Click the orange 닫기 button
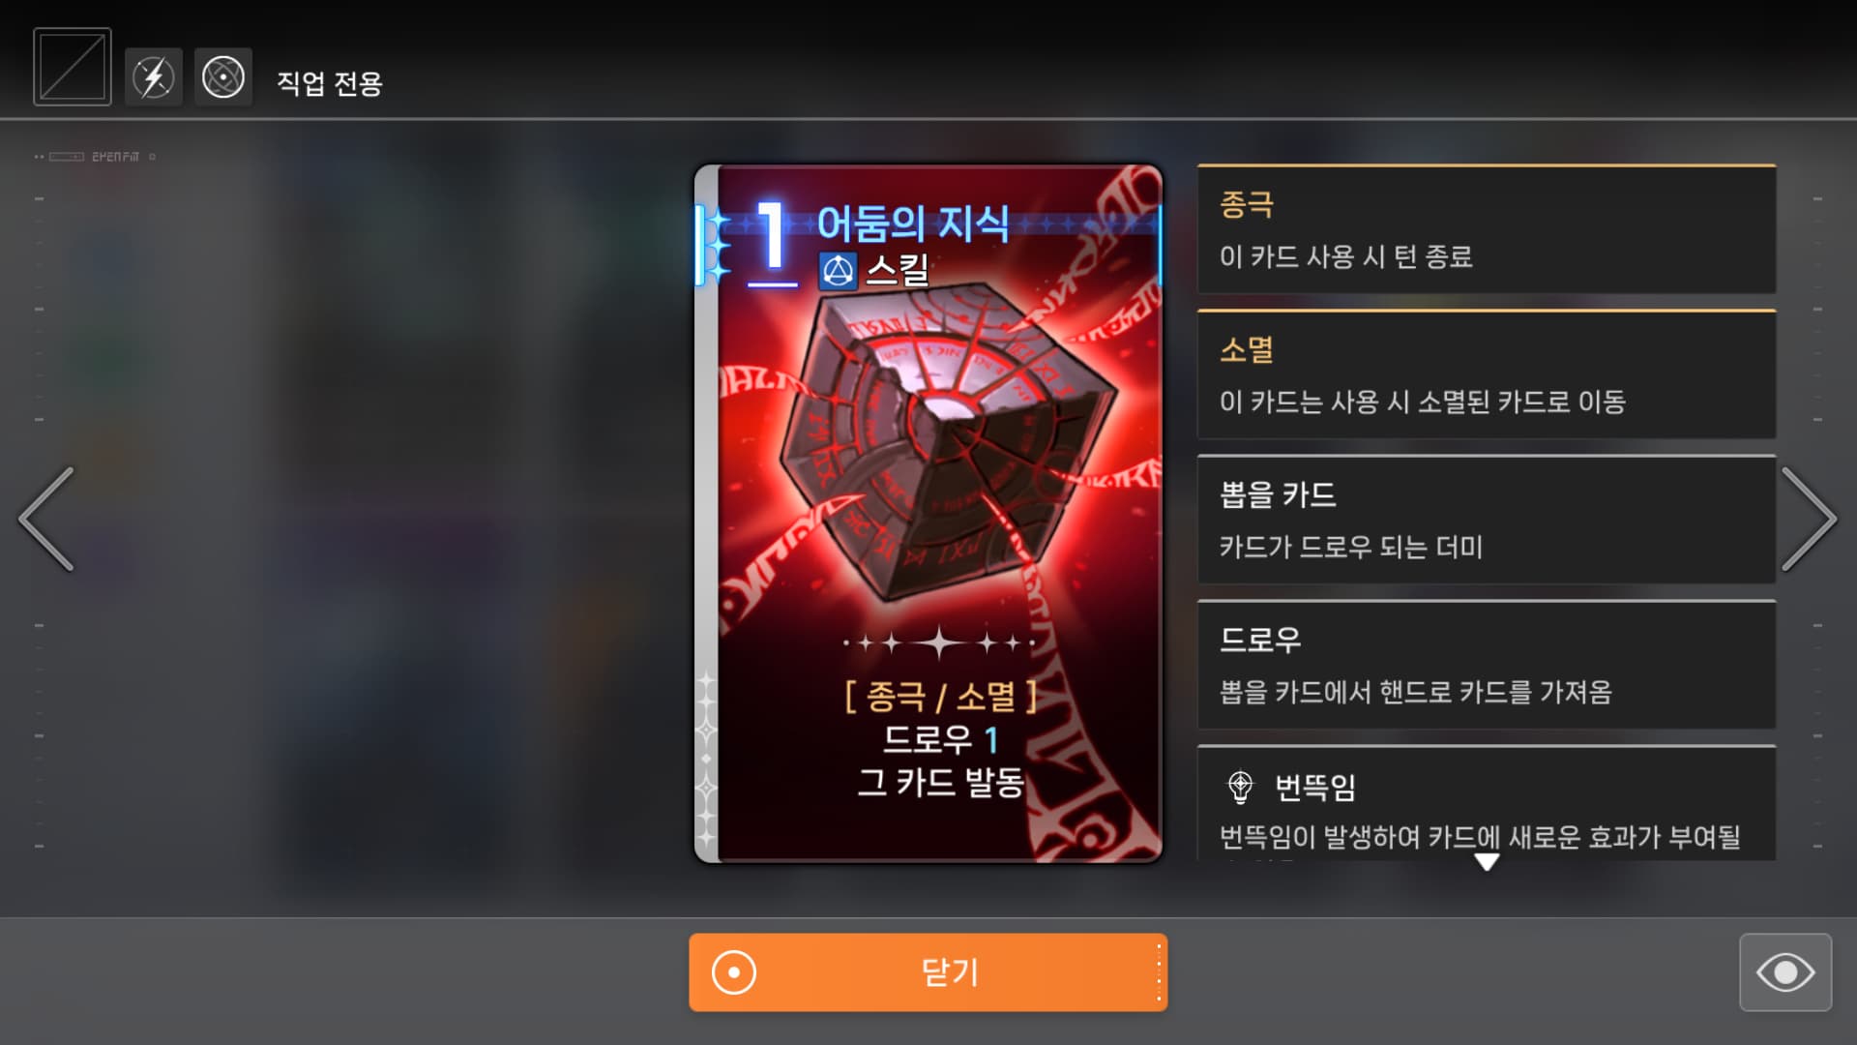 pyautogui.click(x=928, y=972)
